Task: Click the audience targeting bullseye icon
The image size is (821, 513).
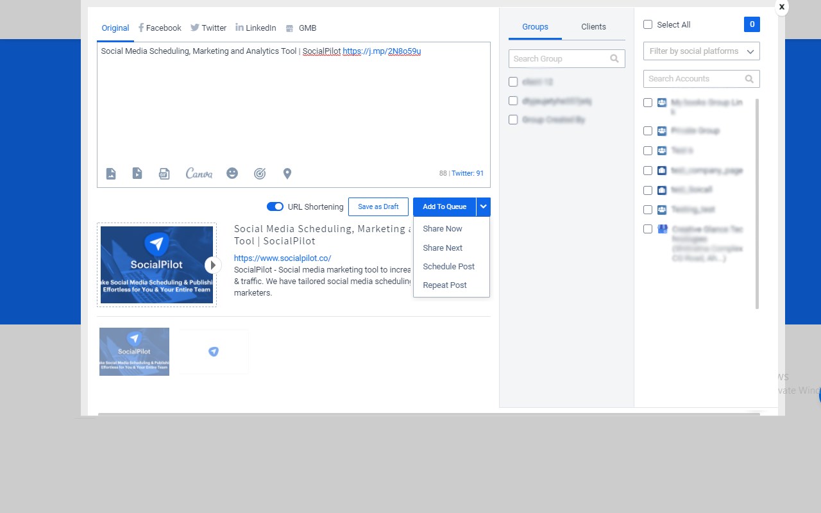Action: (x=260, y=173)
